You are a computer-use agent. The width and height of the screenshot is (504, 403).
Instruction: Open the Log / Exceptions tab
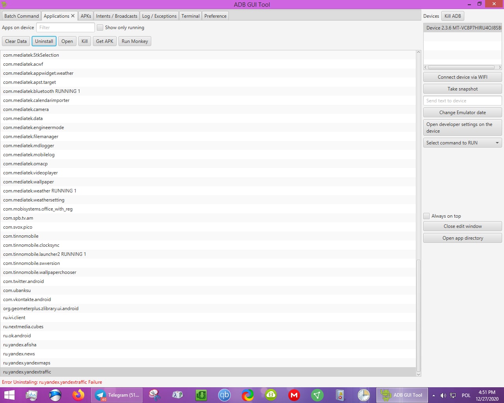pyautogui.click(x=159, y=16)
